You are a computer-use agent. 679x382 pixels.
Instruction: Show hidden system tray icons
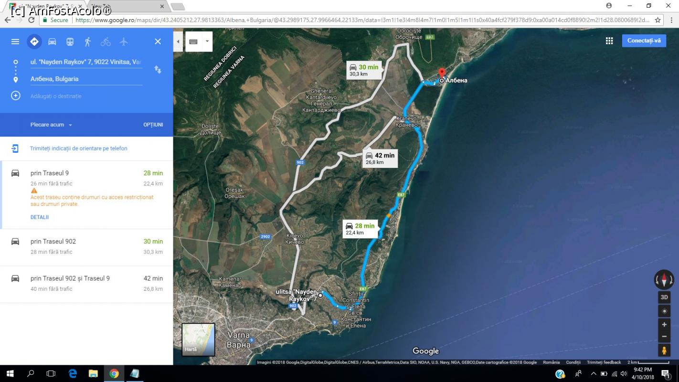pyautogui.click(x=594, y=373)
